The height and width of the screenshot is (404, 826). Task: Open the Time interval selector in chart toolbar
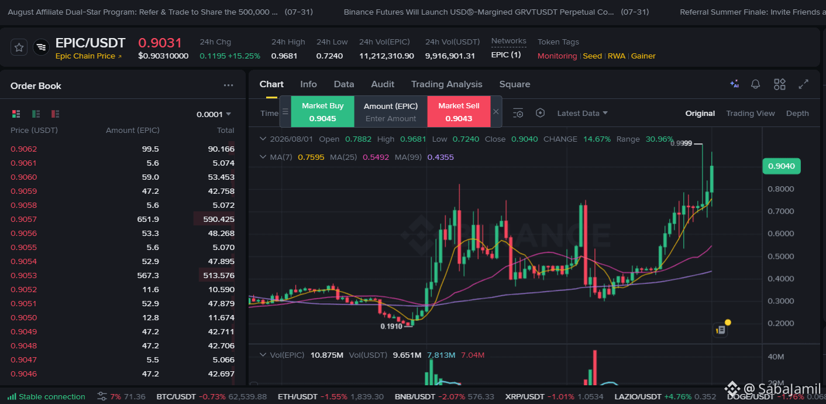(269, 113)
